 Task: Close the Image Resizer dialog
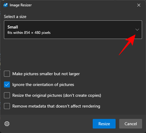coord(139,5)
